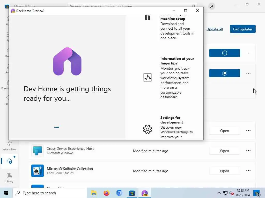The width and height of the screenshot is (265, 198).
Task: Click the Microsoft Solitaire Collection app icon
Action: coord(38,171)
